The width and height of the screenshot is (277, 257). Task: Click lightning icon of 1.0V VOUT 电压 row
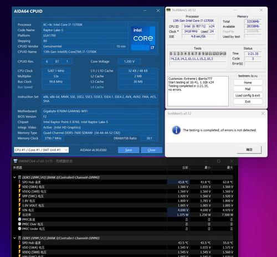point(19,205)
